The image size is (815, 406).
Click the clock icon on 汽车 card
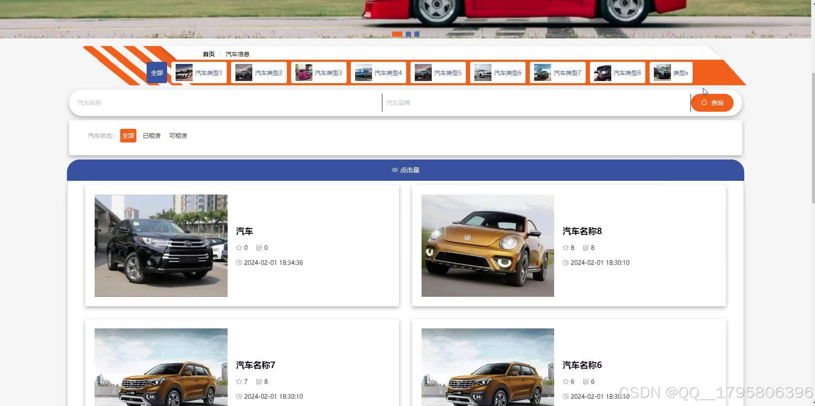coord(239,263)
